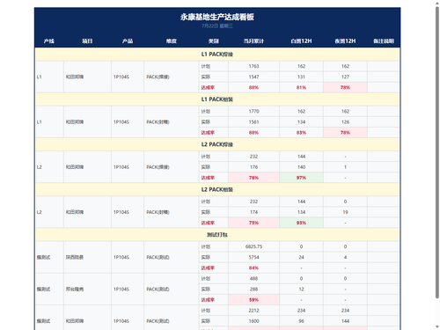
Task: Select the 夜班12H column header
Action: [345, 41]
